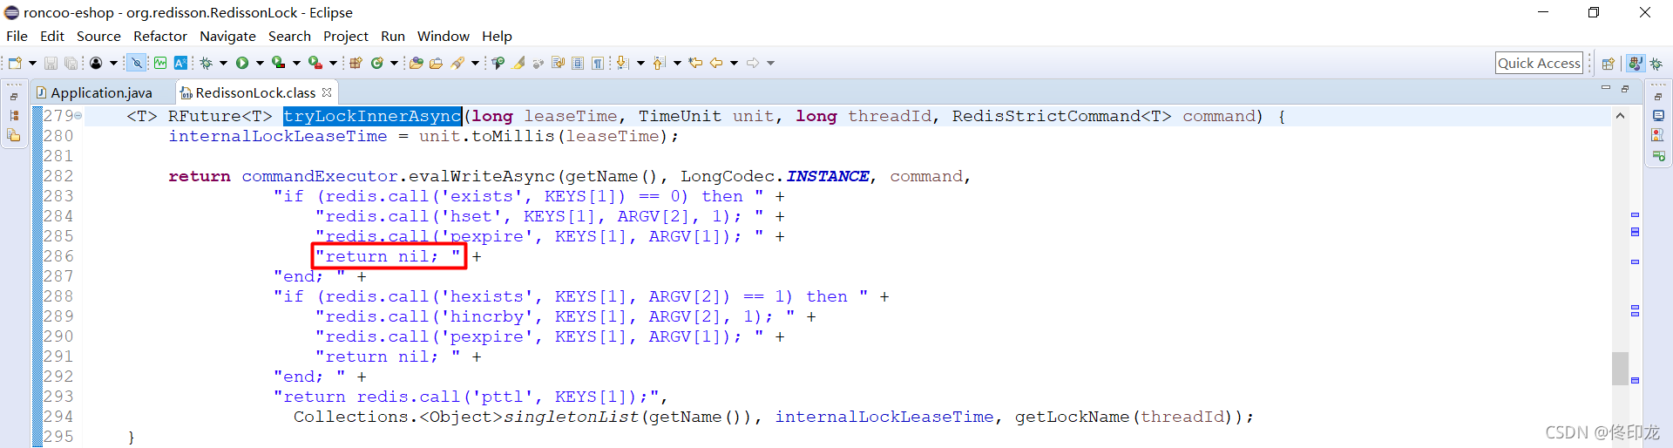Click the green Run button
The width and height of the screenshot is (1673, 448).
click(242, 63)
